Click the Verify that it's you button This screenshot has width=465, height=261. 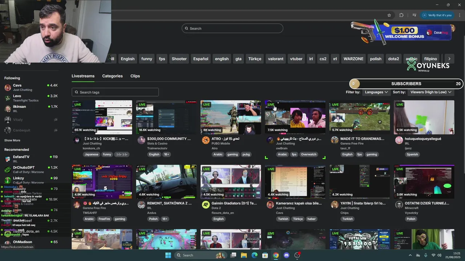[437, 15]
